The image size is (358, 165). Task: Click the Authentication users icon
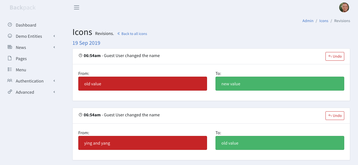pos(10,81)
